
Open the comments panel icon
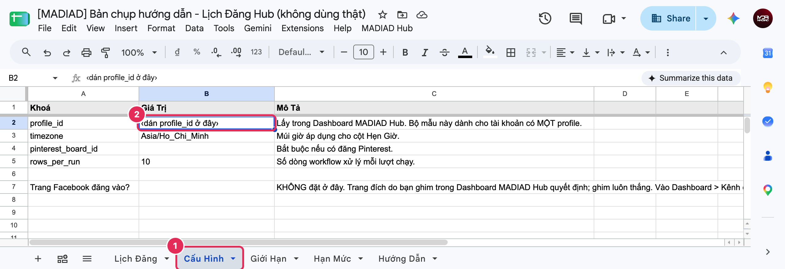[x=576, y=18]
